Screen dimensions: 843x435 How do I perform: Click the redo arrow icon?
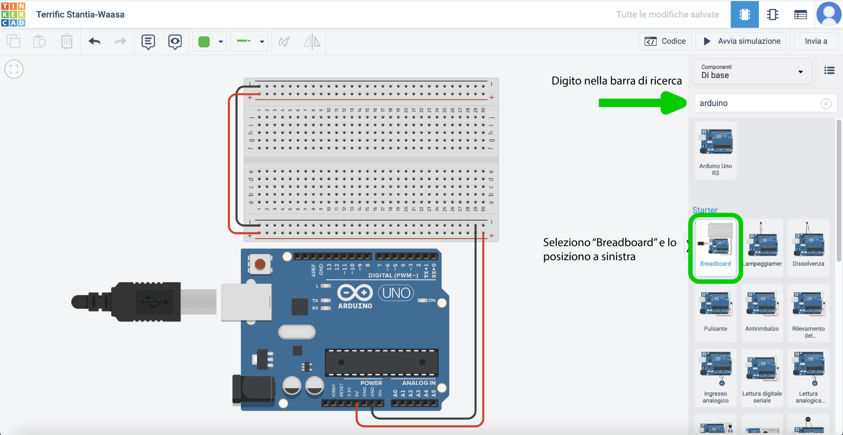tap(120, 41)
